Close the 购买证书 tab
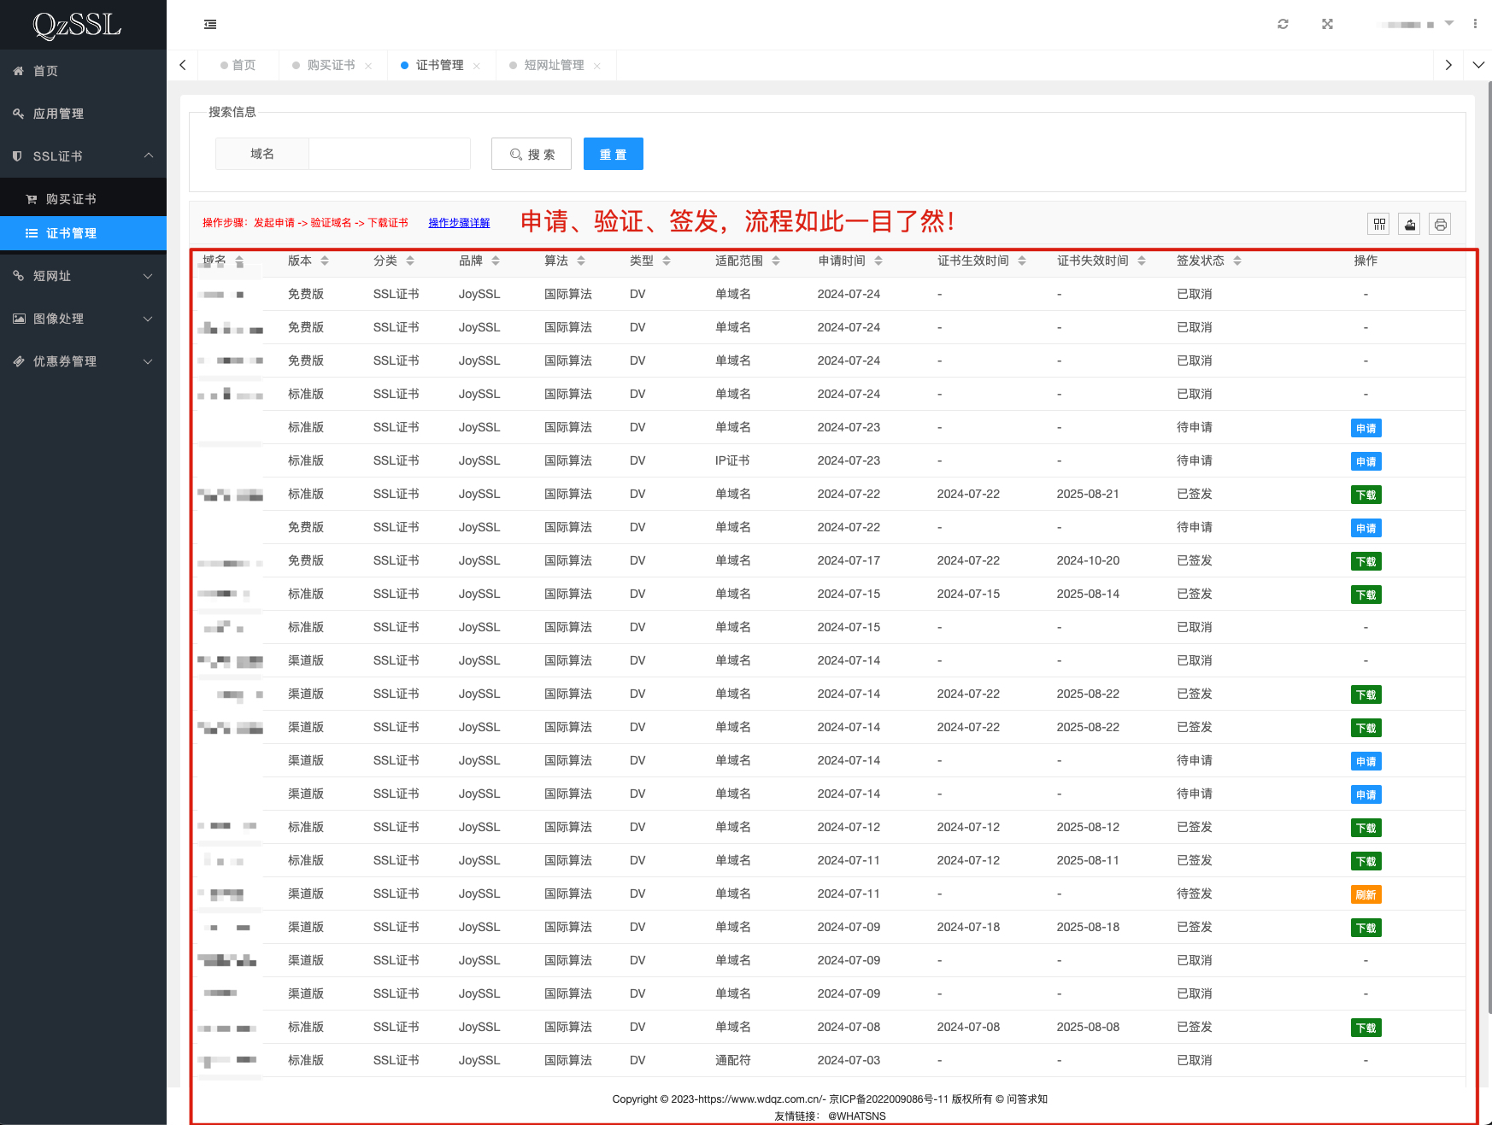This screenshot has height=1125, width=1492. point(368,67)
